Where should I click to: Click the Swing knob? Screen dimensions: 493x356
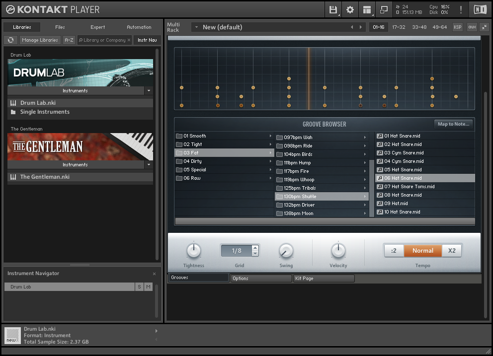[286, 251]
